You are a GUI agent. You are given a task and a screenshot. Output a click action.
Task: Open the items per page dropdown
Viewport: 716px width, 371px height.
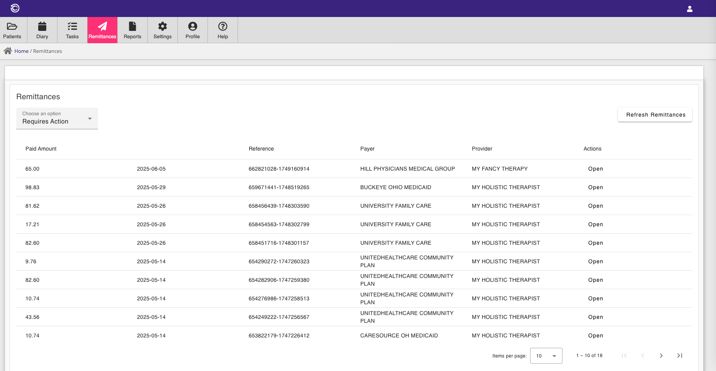[546, 356]
